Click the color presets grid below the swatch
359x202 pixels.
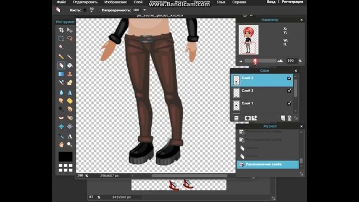click(x=66, y=168)
